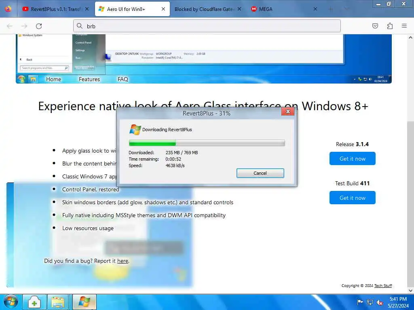Close the Blocked by Cloudflare tab

[x=239, y=9]
